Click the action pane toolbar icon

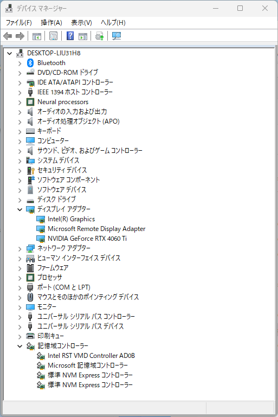[x=83, y=36]
